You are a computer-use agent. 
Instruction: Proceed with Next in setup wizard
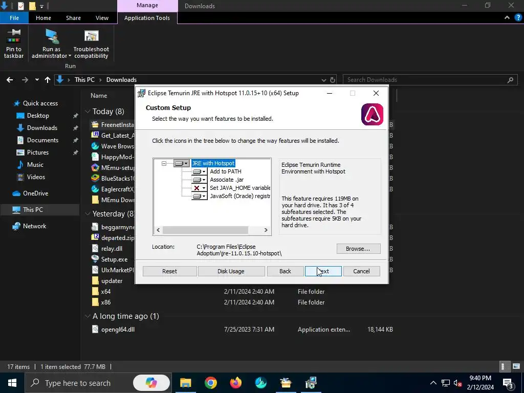click(x=323, y=271)
